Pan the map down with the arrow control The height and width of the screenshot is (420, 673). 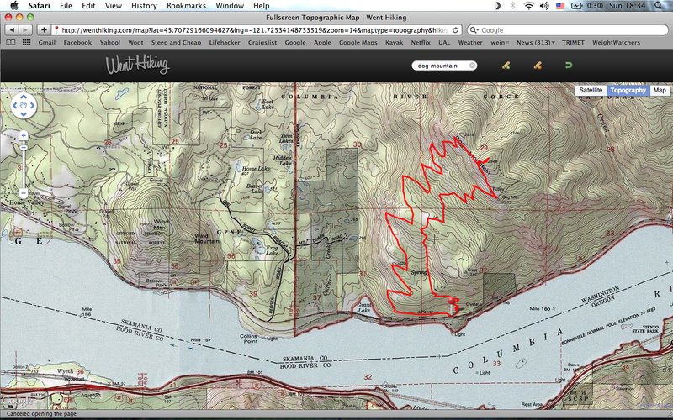click(24, 114)
